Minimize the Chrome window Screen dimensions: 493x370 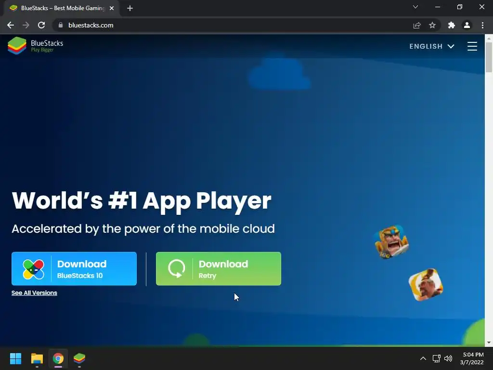[x=437, y=7]
